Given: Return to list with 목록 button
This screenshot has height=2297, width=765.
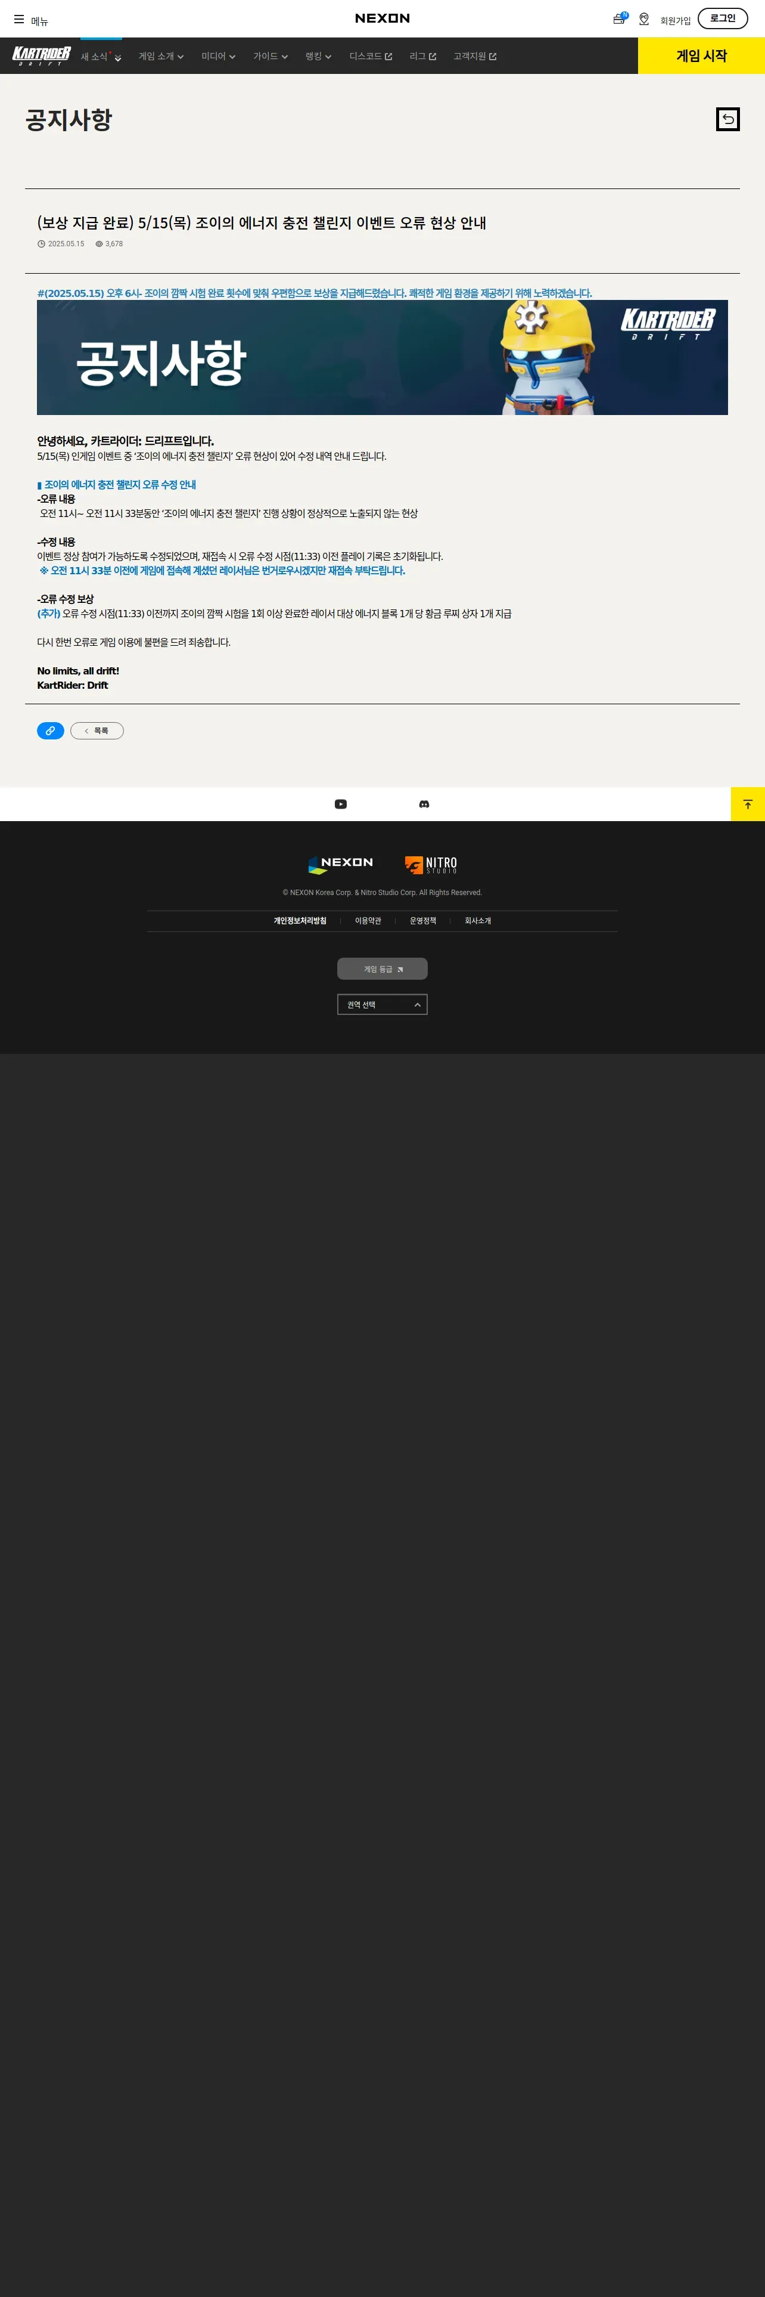Looking at the screenshot, I should (97, 730).
